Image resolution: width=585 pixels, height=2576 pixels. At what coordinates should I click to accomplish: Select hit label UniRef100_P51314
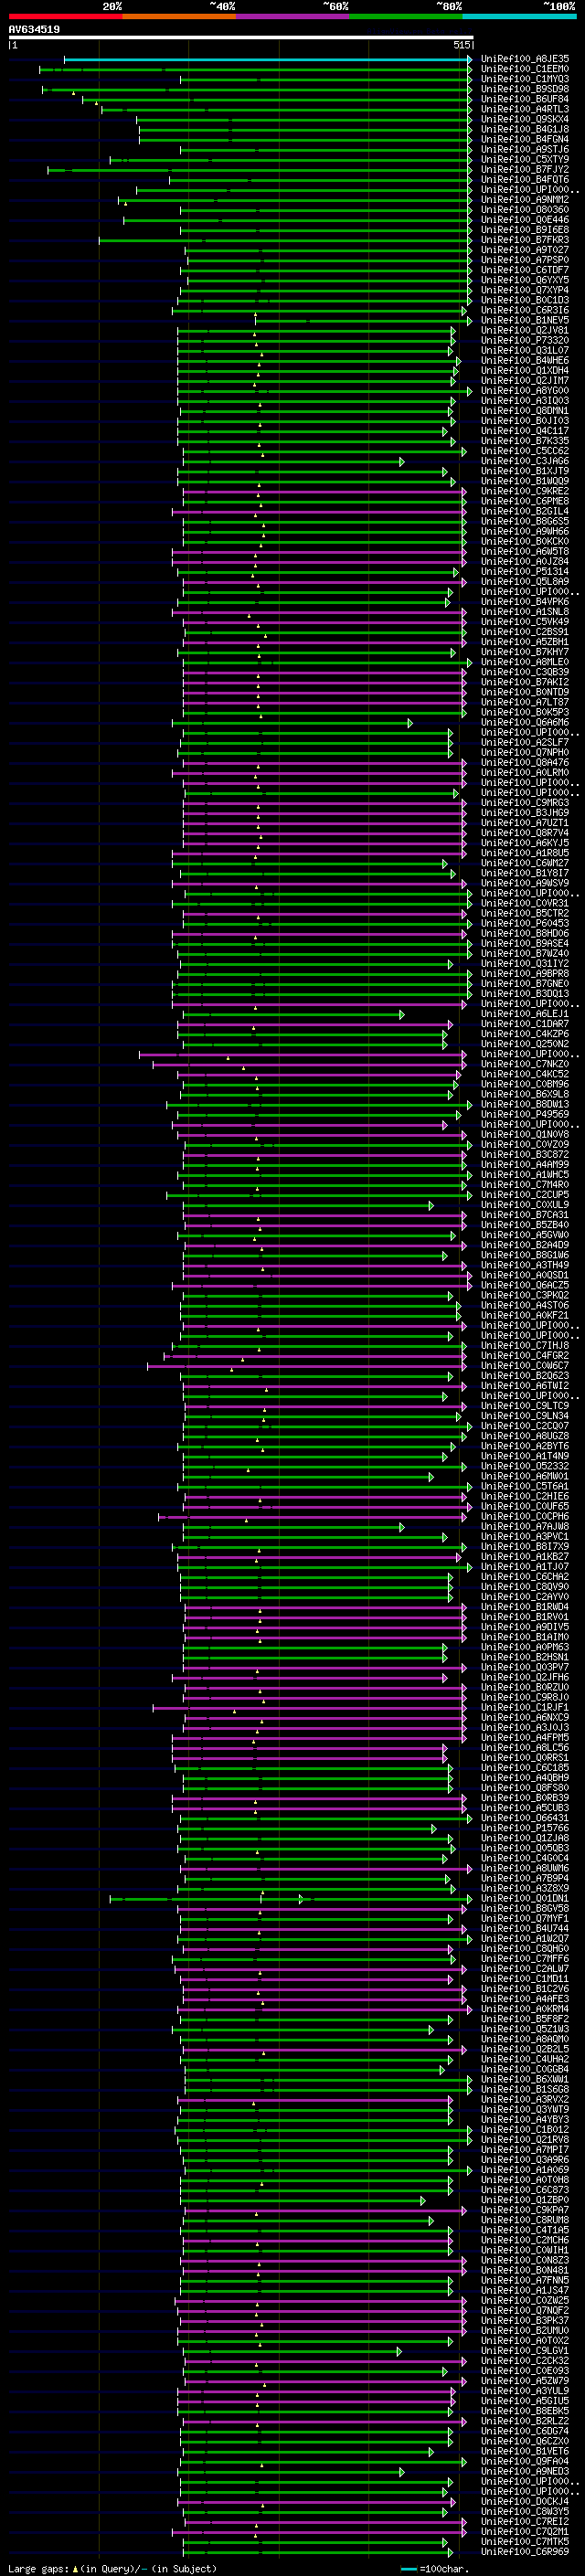point(525,571)
